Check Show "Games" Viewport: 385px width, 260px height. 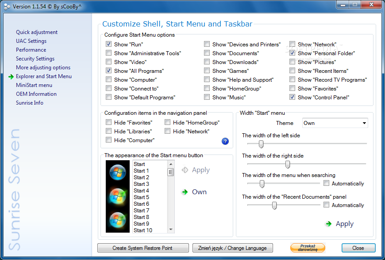[207, 71]
